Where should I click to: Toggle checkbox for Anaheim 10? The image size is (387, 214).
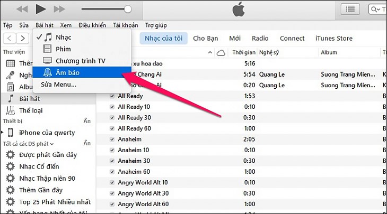pyautogui.click(x=112, y=150)
